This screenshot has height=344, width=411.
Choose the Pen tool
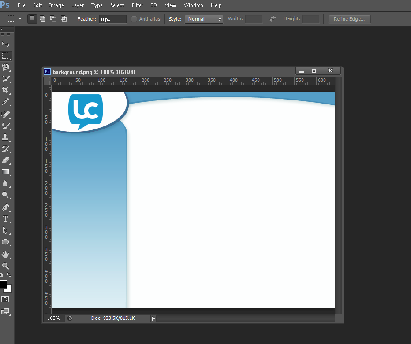tap(5, 207)
